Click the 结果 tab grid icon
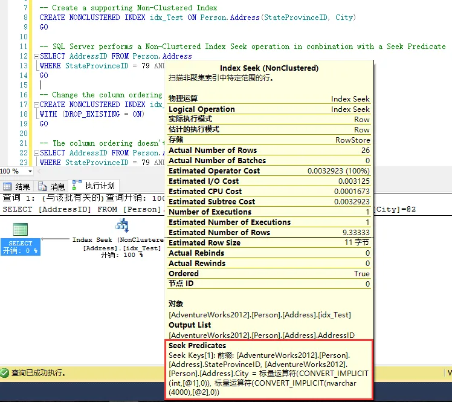452x402 pixels. (7, 187)
